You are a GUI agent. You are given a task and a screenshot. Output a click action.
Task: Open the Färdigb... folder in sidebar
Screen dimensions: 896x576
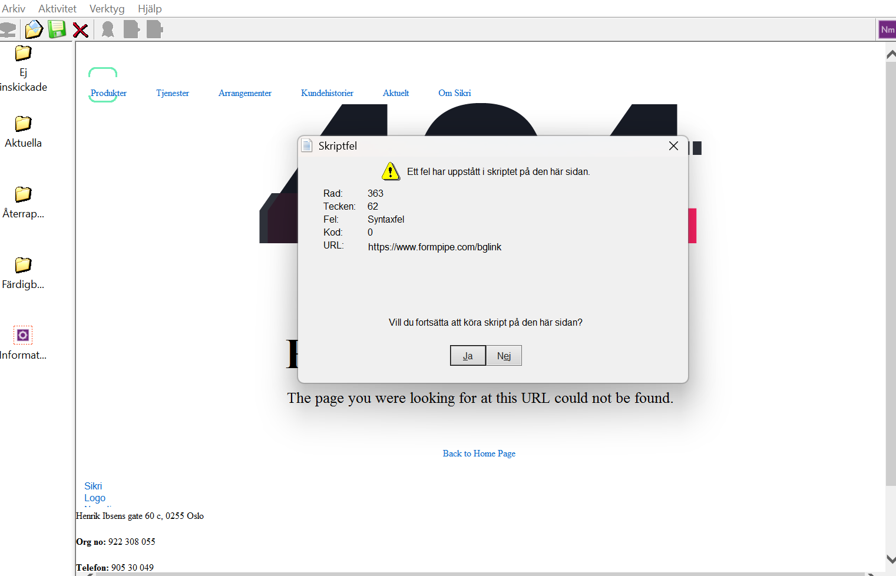tap(23, 265)
